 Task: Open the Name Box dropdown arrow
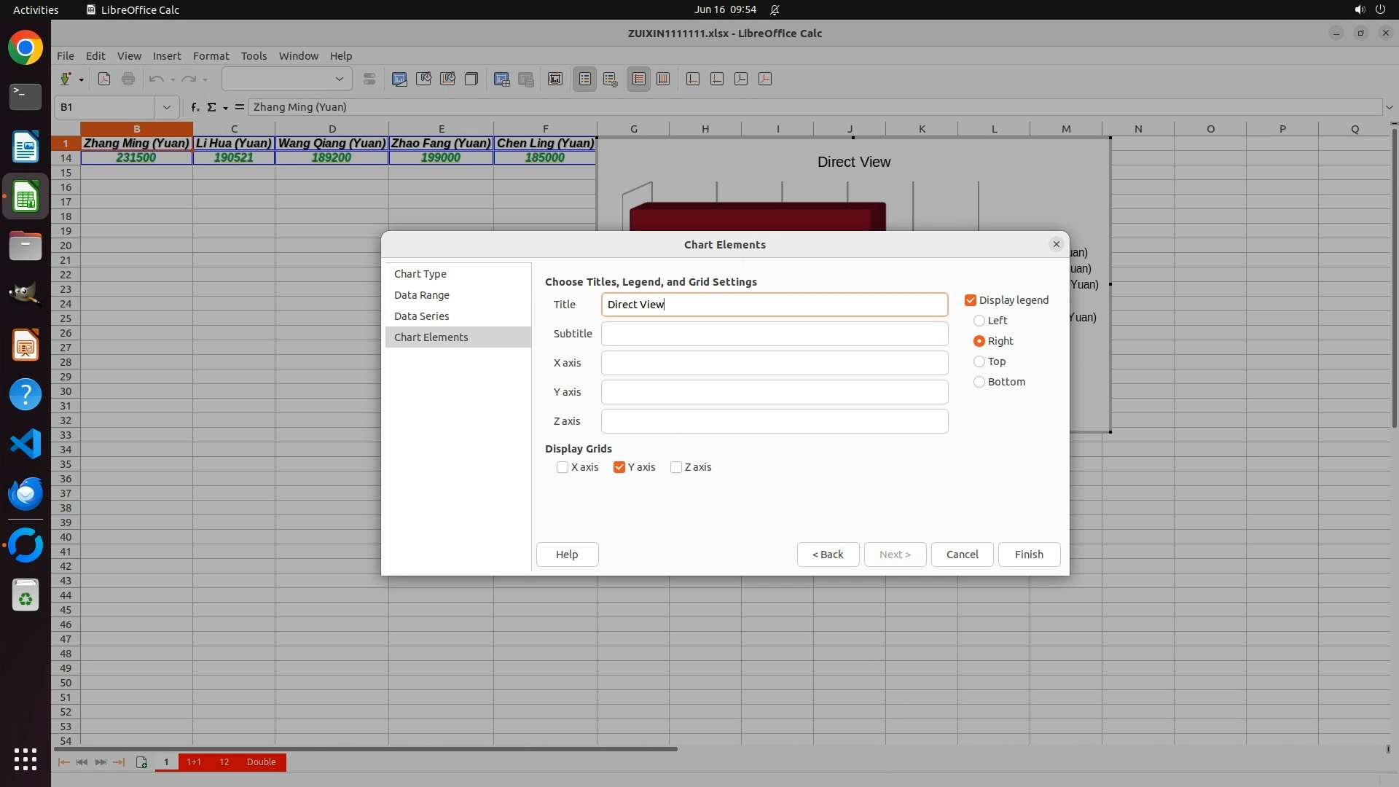167,107
